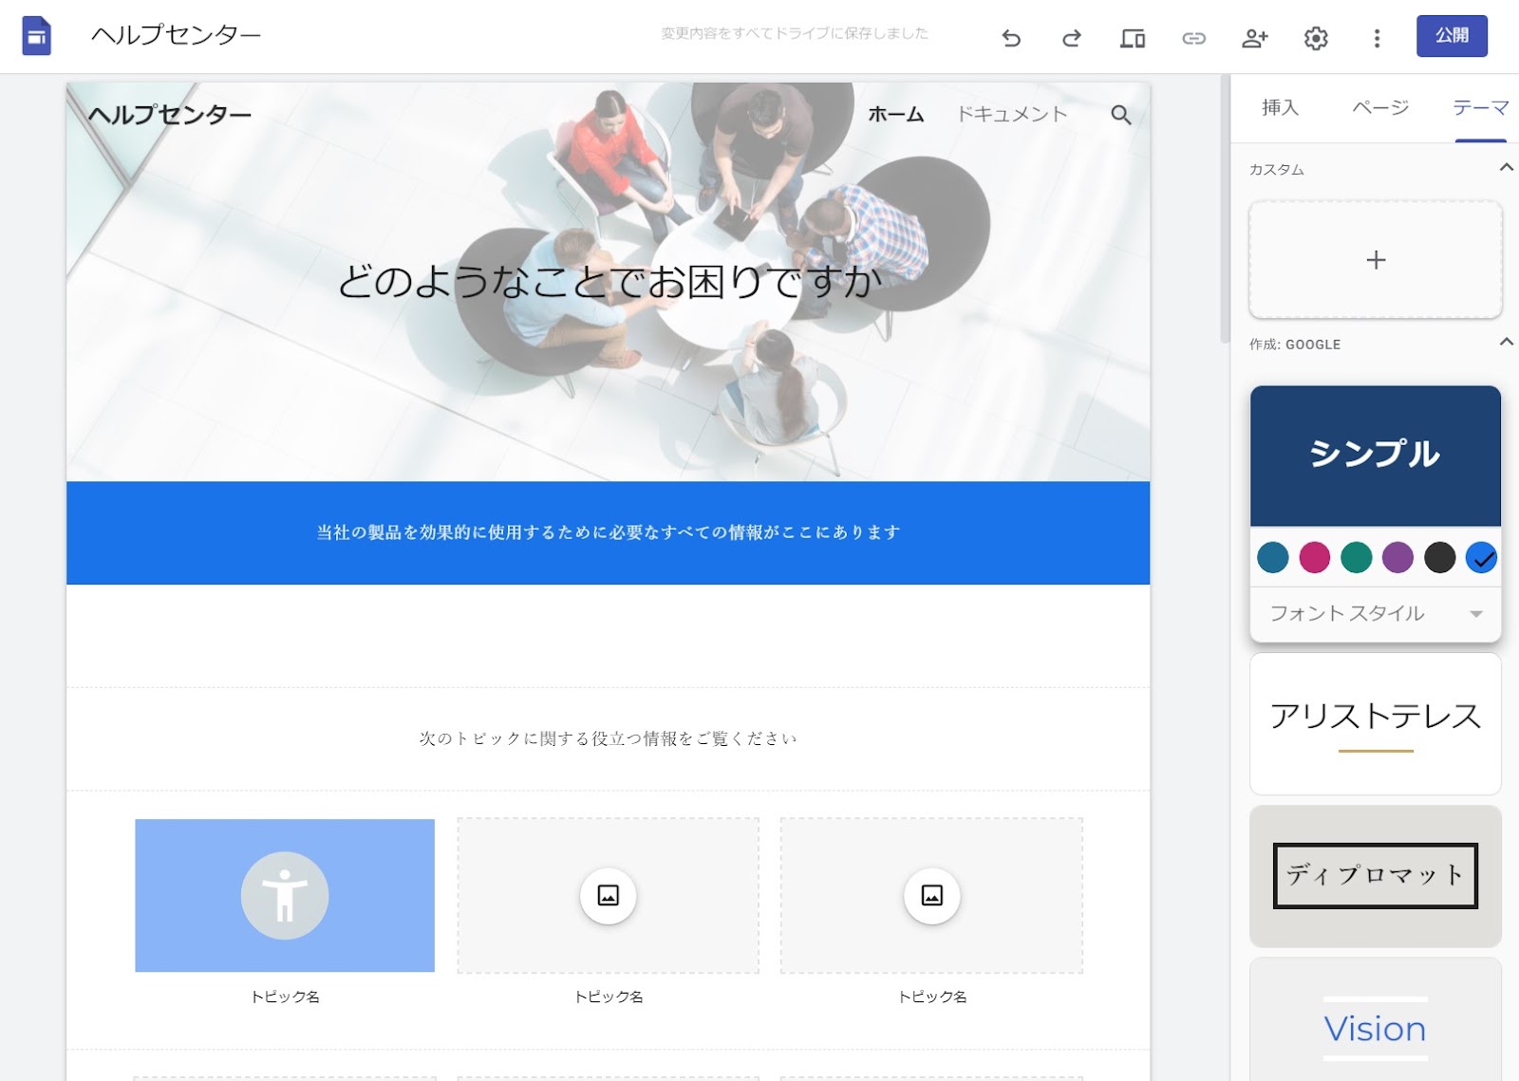
Task: Open the more options menu
Action: pos(1377,38)
